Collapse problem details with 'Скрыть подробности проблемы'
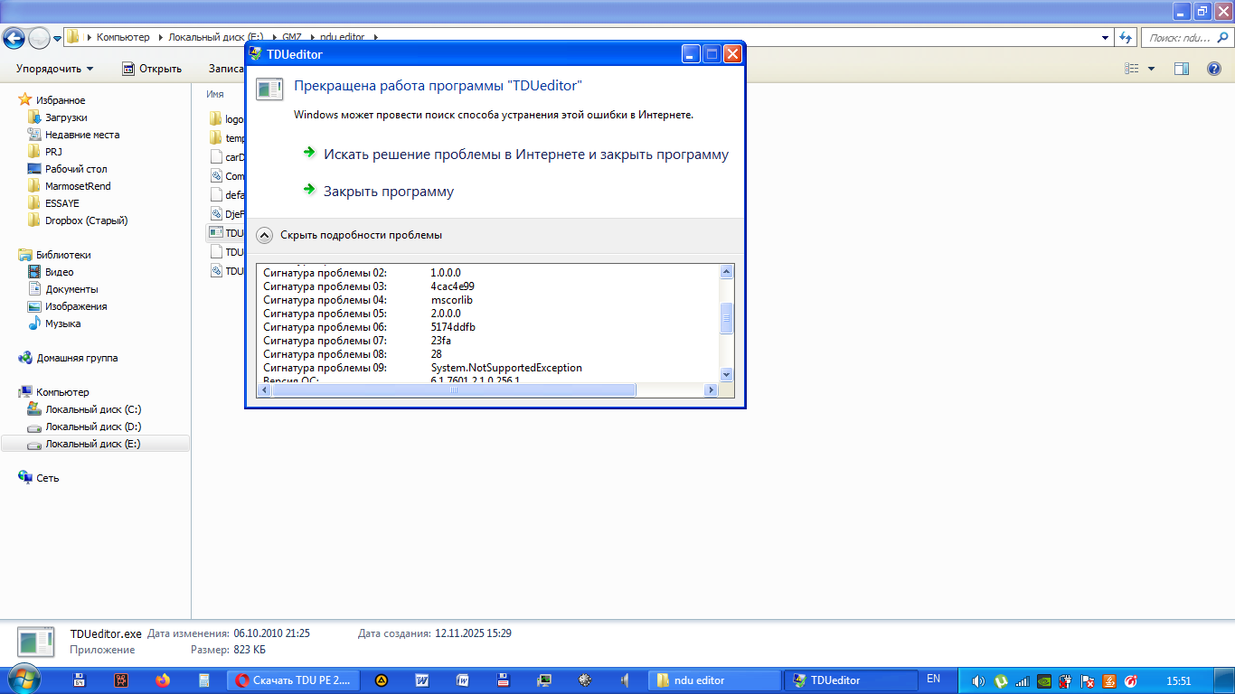The width and height of the screenshot is (1235, 694). tap(361, 235)
